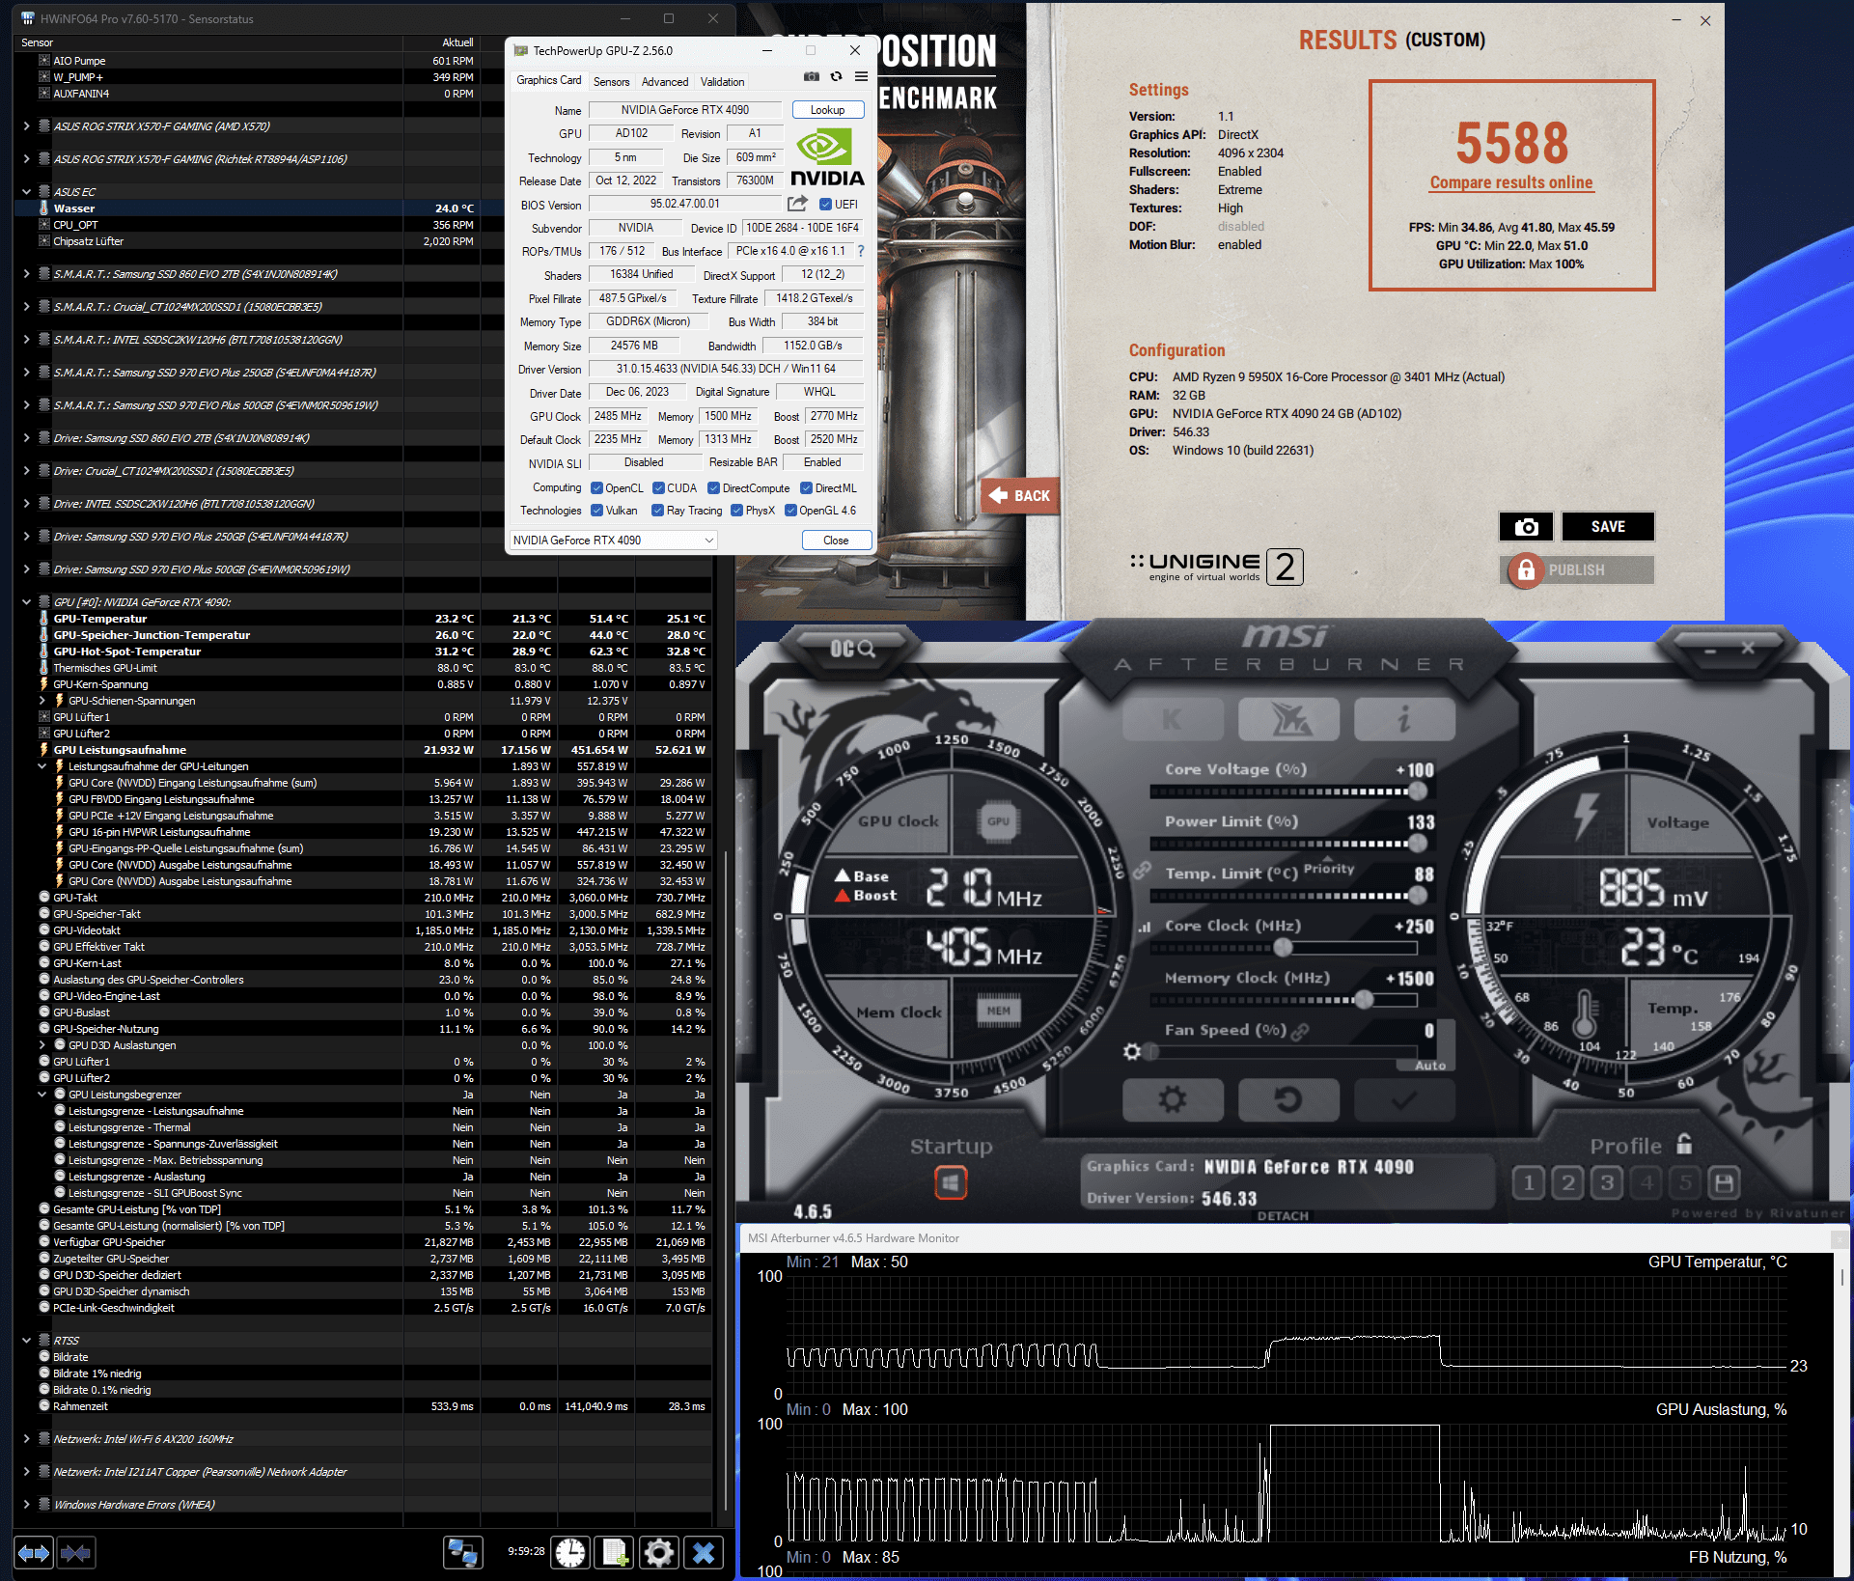This screenshot has height=1581, width=1854.
Task: Take Superposition results screenshot camera
Action: pyautogui.click(x=1526, y=527)
